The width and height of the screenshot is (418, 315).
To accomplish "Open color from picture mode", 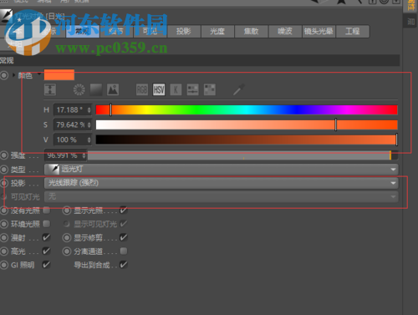I will [x=113, y=89].
